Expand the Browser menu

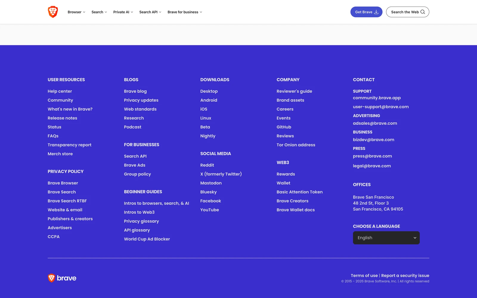76,12
